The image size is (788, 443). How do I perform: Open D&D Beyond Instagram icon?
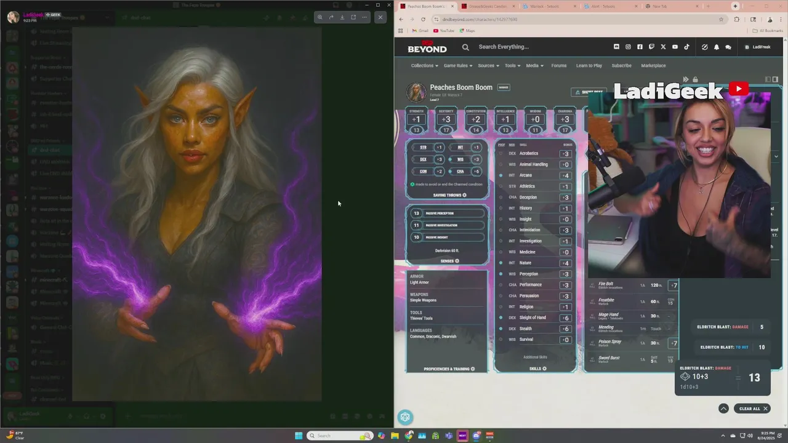tap(628, 47)
